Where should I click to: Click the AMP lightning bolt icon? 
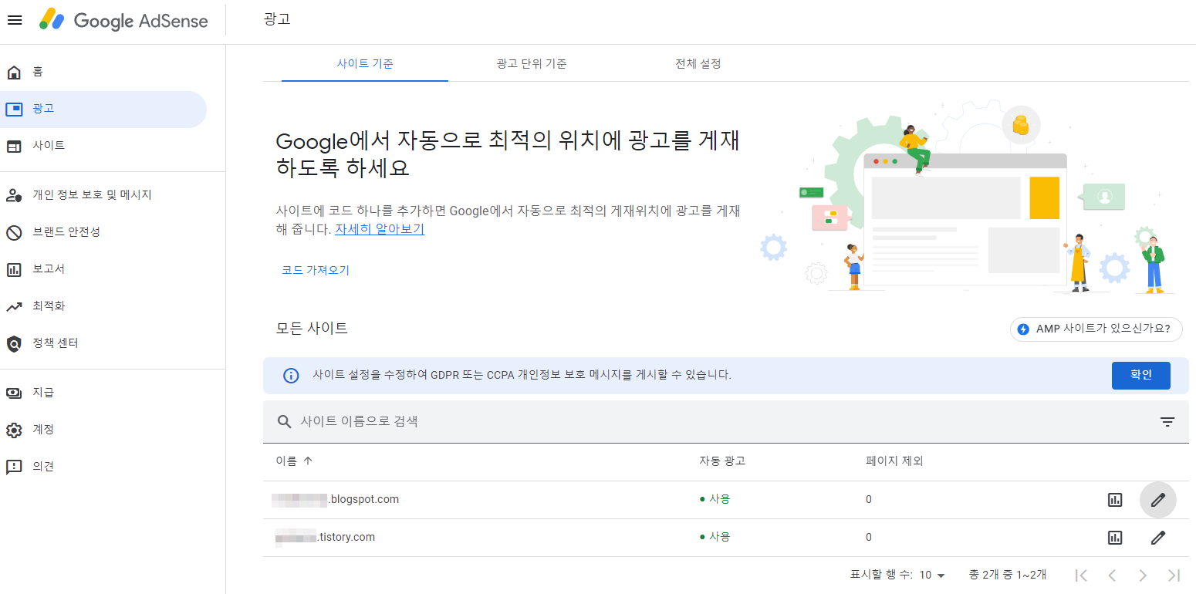[x=1023, y=329]
